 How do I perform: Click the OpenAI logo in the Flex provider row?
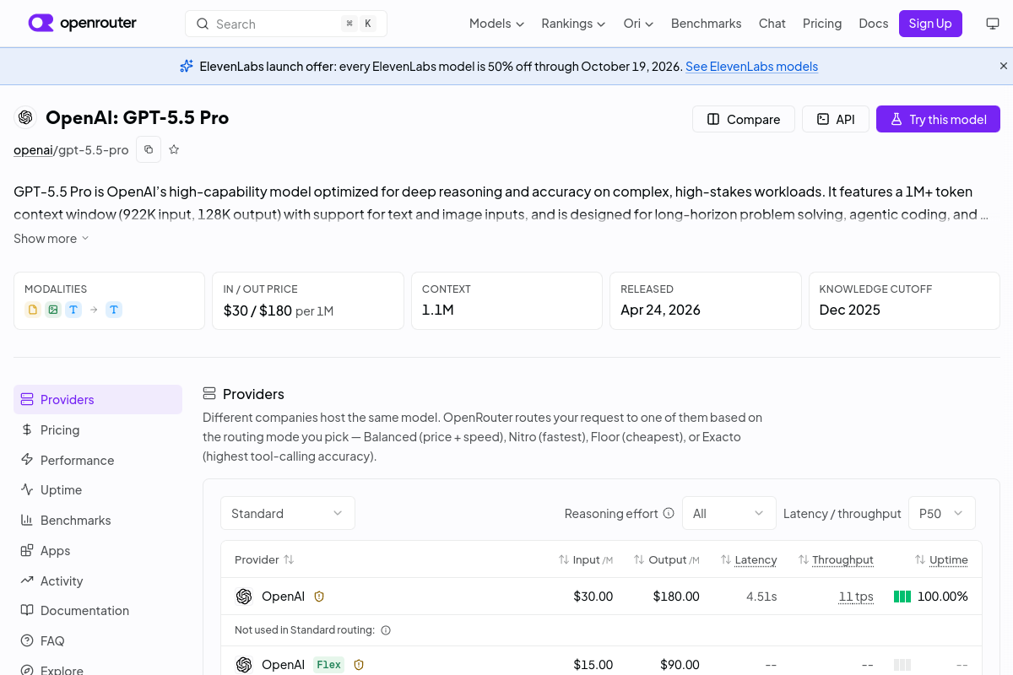click(244, 665)
